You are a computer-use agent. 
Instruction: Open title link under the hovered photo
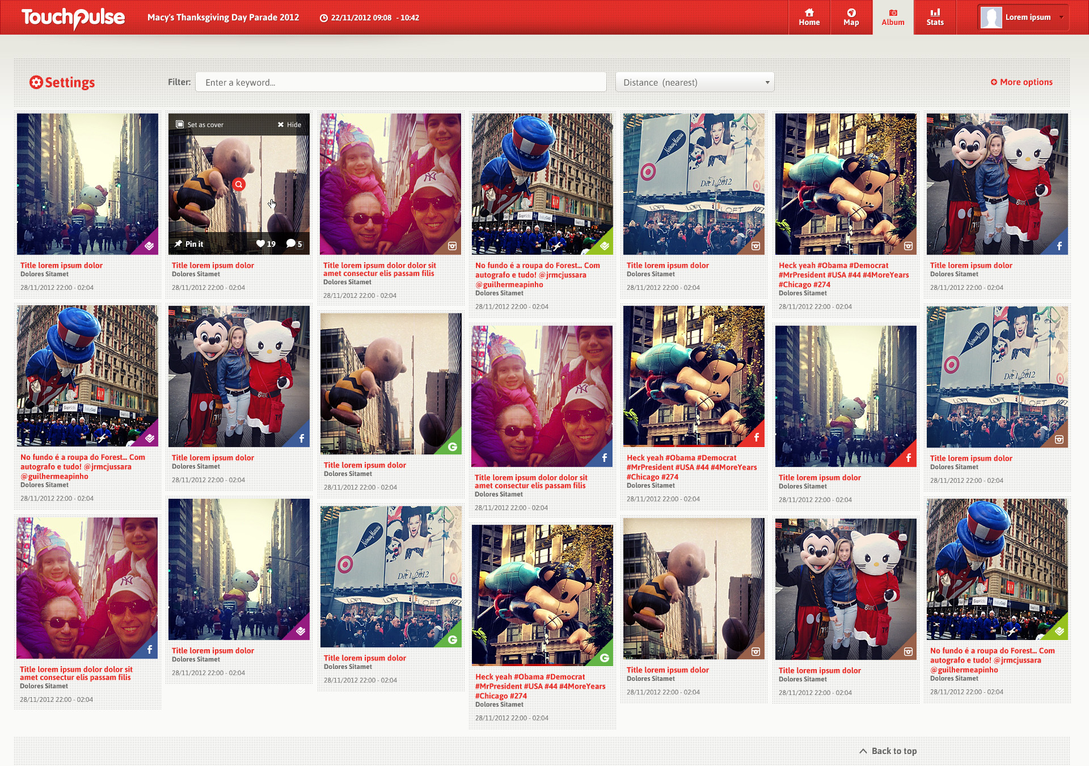pos(213,266)
